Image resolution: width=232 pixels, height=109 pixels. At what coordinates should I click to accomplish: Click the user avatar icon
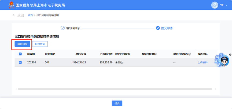[215, 5]
